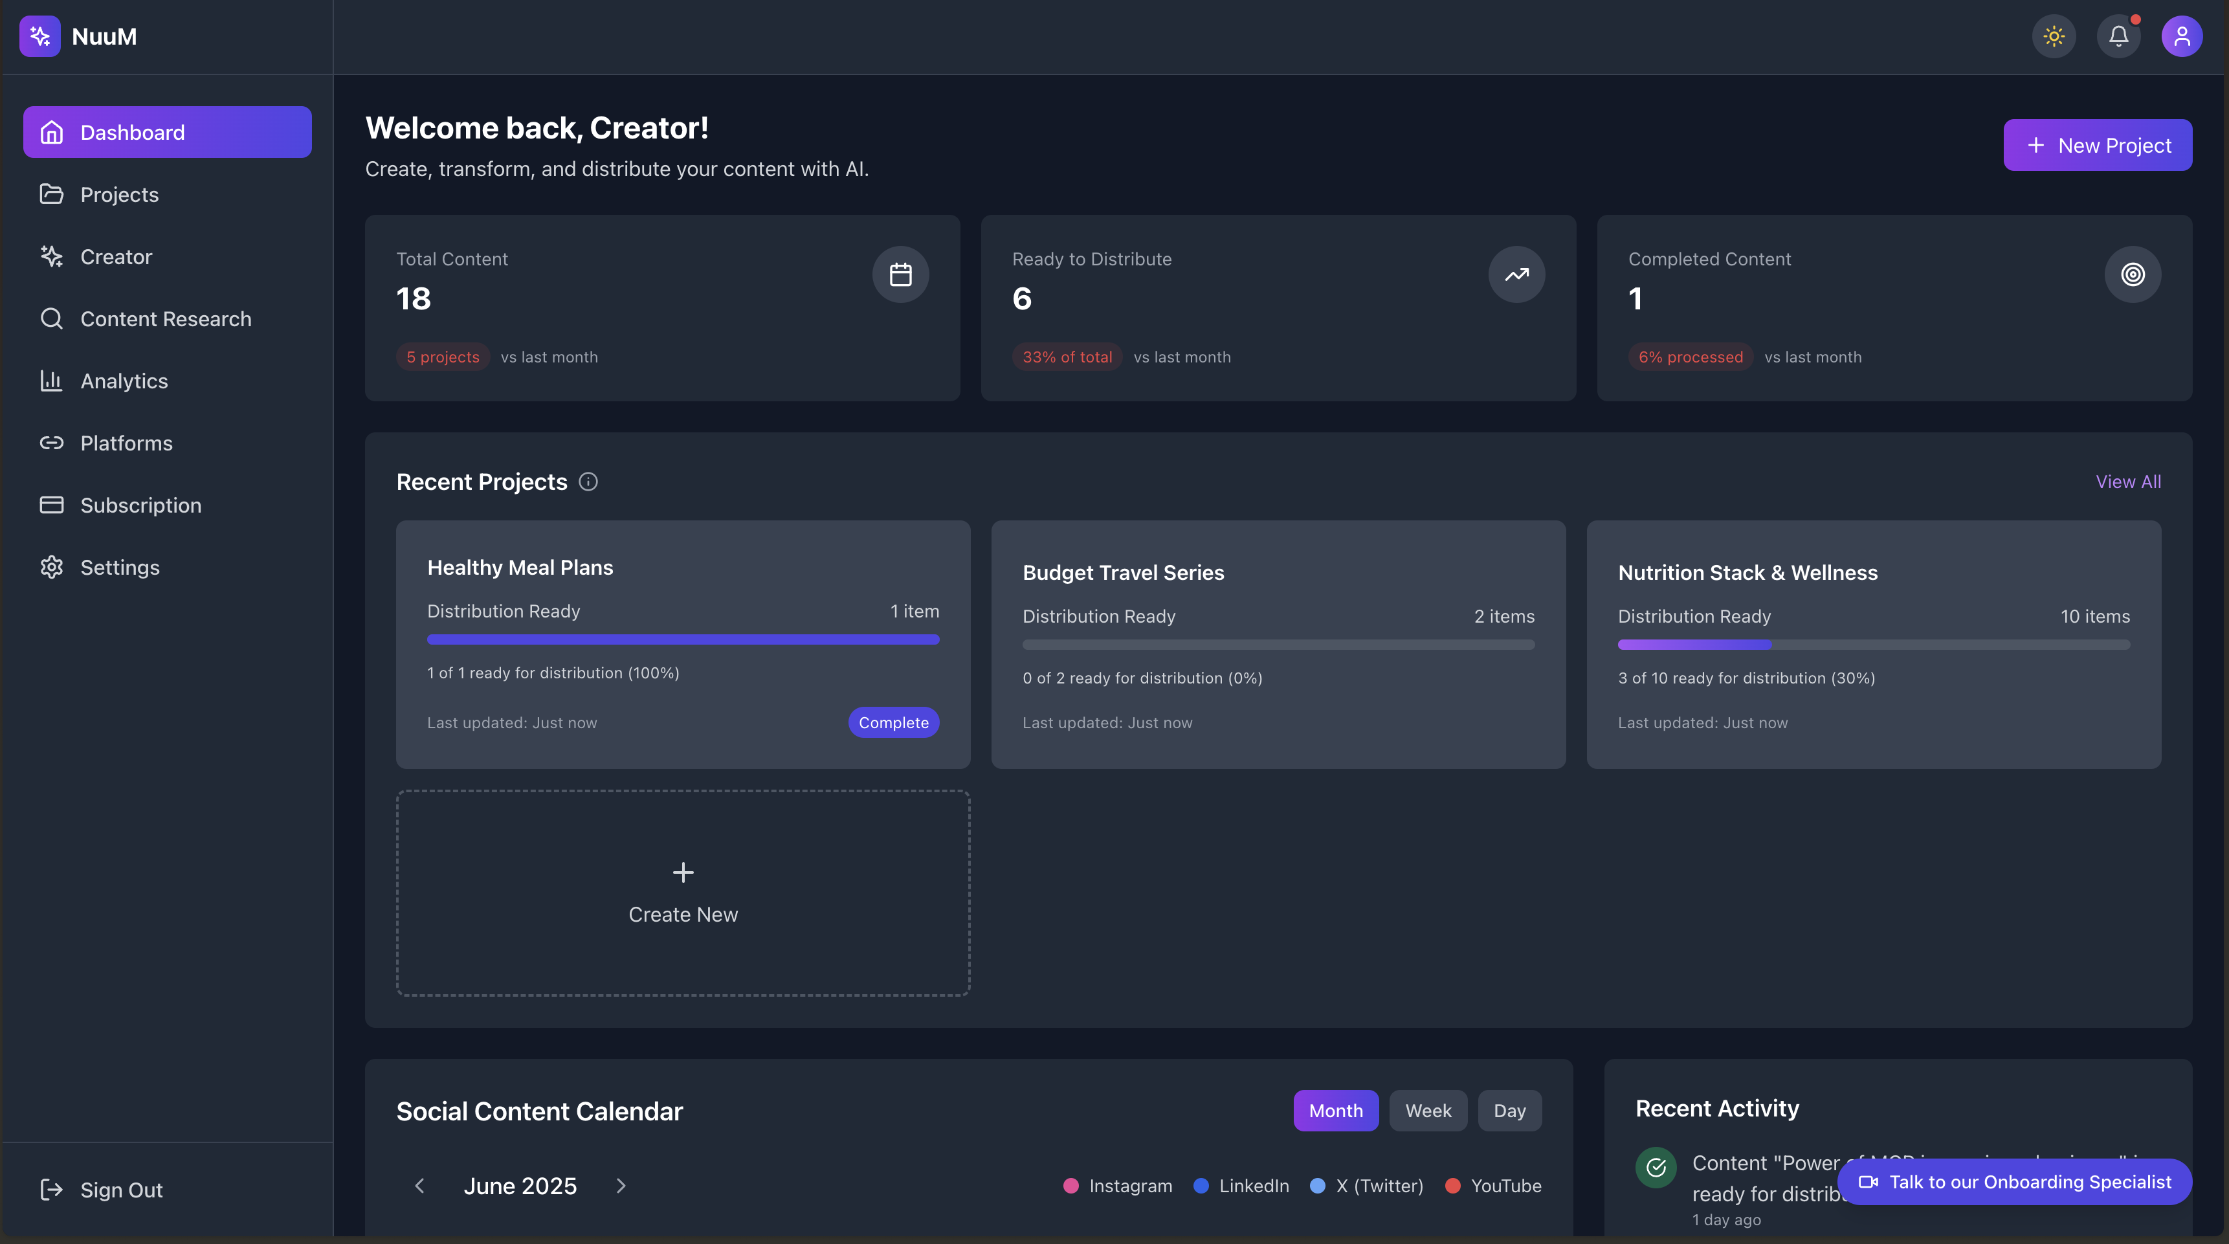Click Total Content calendar icon
The image size is (2229, 1244).
click(900, 275)
